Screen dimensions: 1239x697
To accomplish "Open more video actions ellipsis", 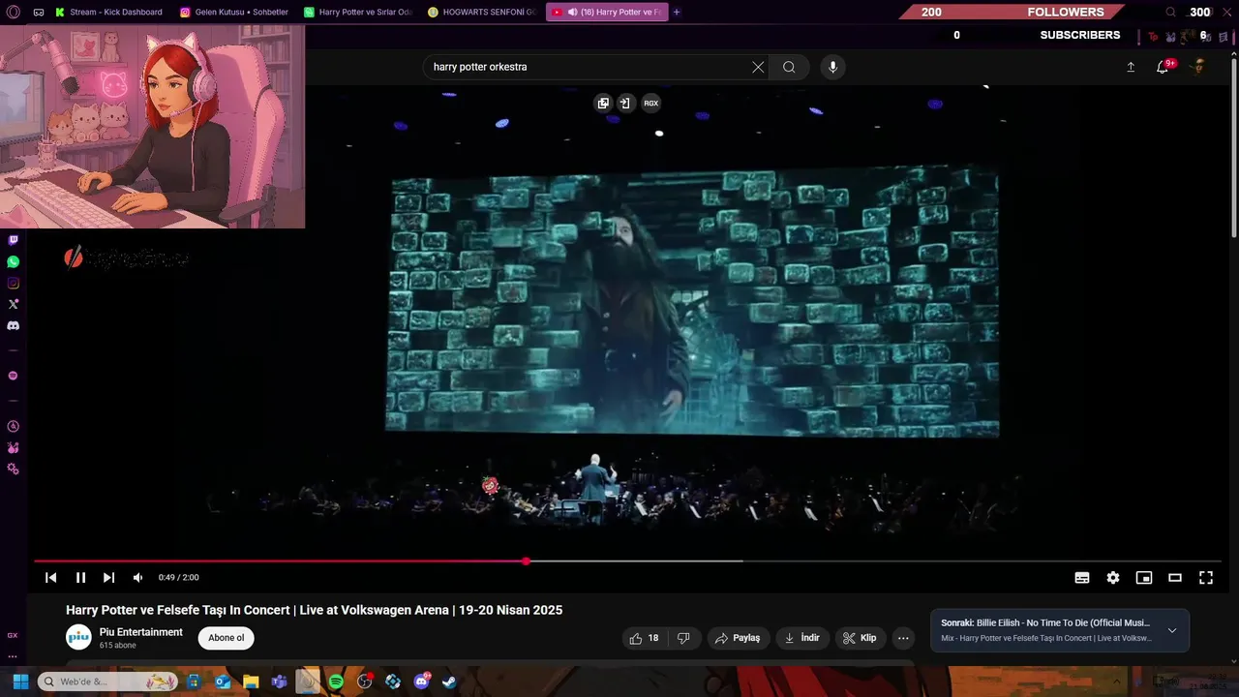I will 903,638.
